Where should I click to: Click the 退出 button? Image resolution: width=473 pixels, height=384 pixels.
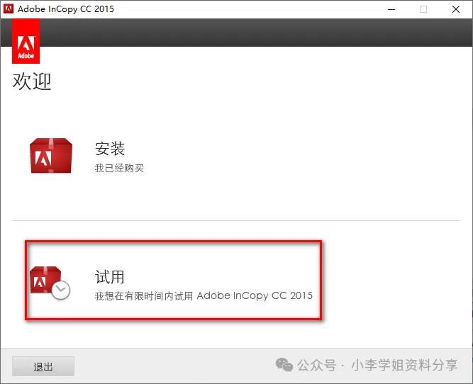[43, 366]
